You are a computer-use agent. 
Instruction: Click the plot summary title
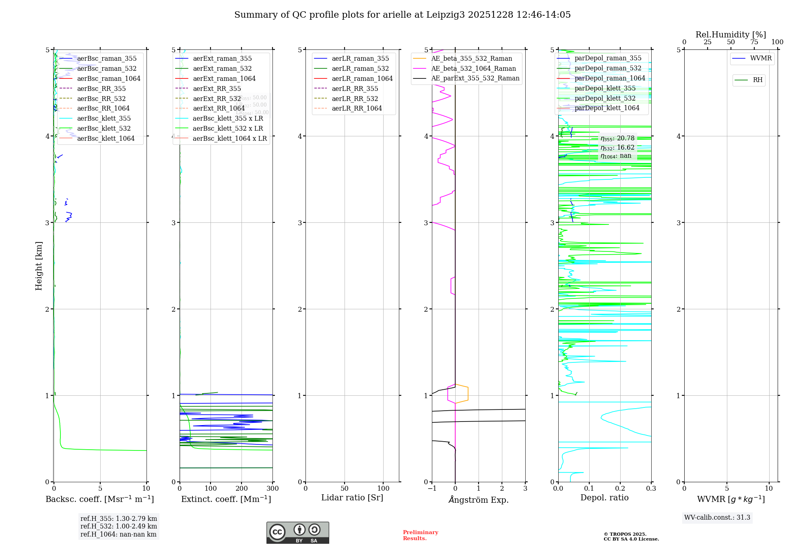click(402, 15)
